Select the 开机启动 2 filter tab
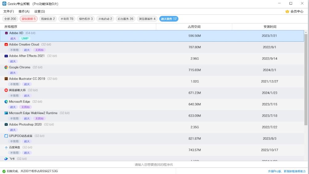309x174 pixels. point(105,19)
